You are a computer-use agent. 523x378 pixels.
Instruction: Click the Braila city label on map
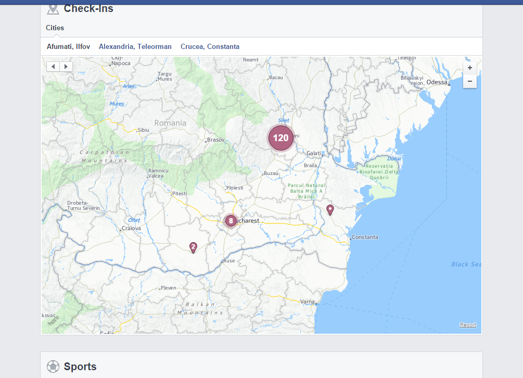click(310, 166)
